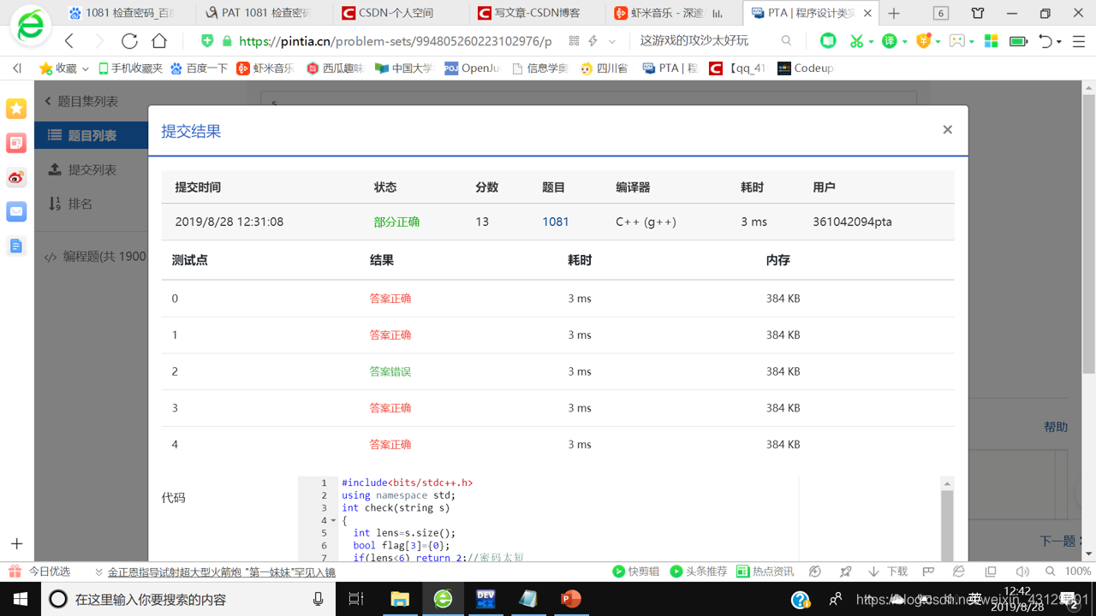The height and width of the screenshot is (616, 1096).
Task: Click the 帮助 link on the right
Action: click(1056, 427)
